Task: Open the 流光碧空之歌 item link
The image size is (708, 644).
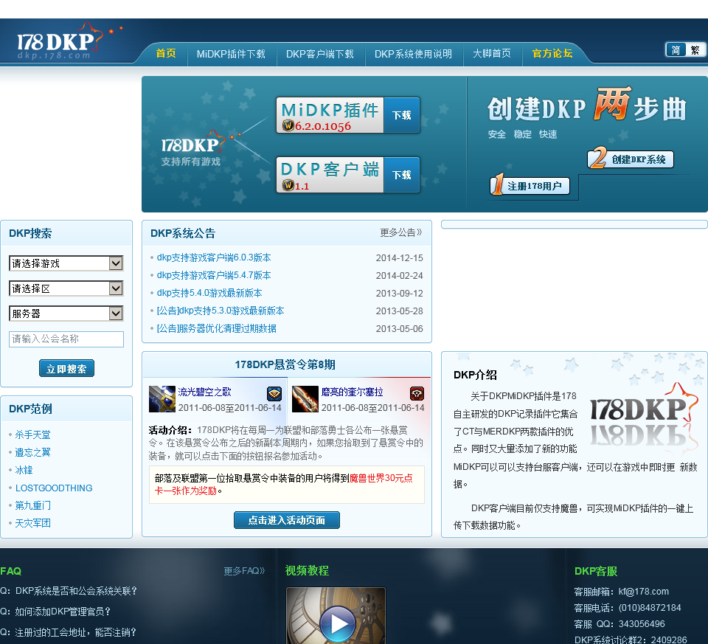Action: point(204,392)
